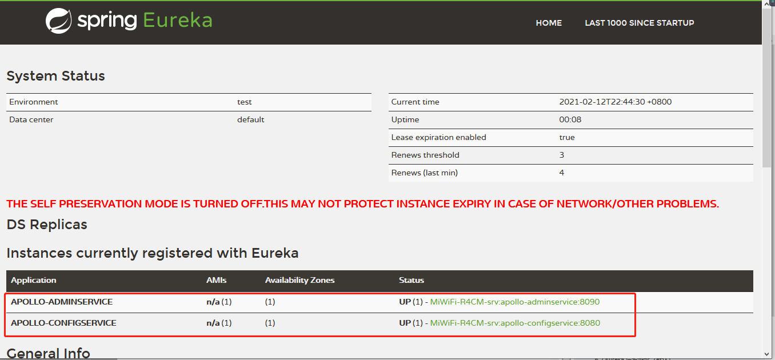Select the APOLLO-CONFIGSERVICE application name
This screenshot has width=775, height=360.
pos(63,323)
